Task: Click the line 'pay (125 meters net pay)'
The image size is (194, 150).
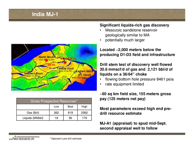Action: click(x=122, y=99)
